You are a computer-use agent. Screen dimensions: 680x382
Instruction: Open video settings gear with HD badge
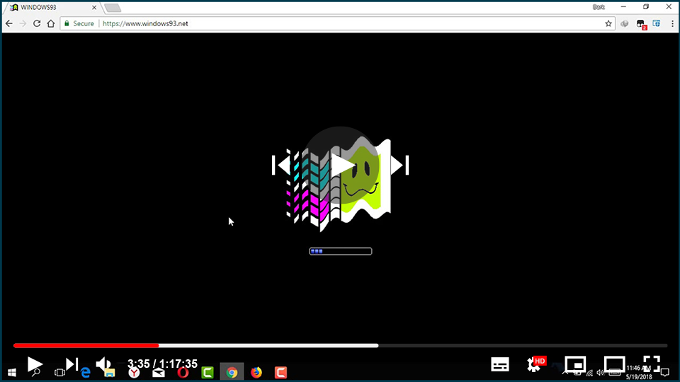tap(535, 364)
